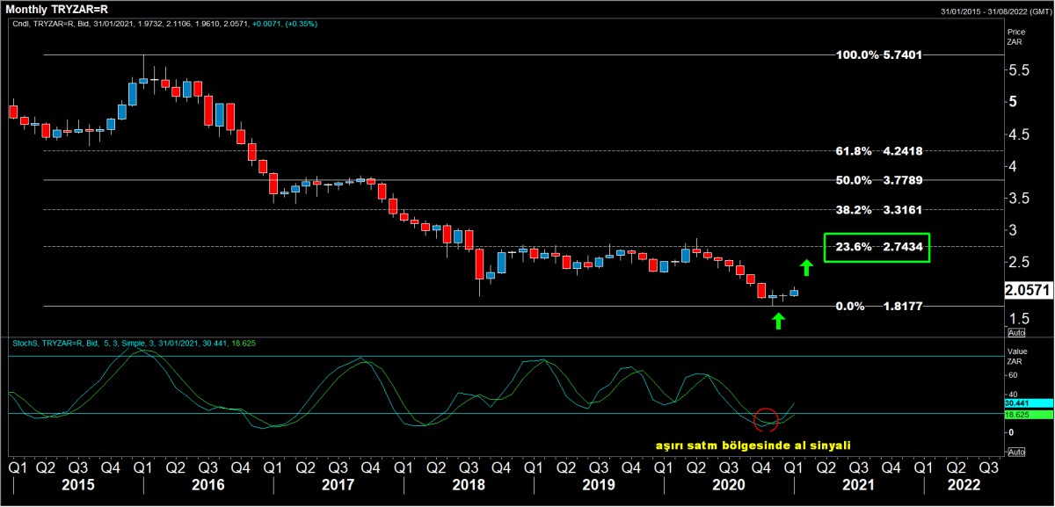
Task: Click the green up arrow below the last candles
Action: 777,321
